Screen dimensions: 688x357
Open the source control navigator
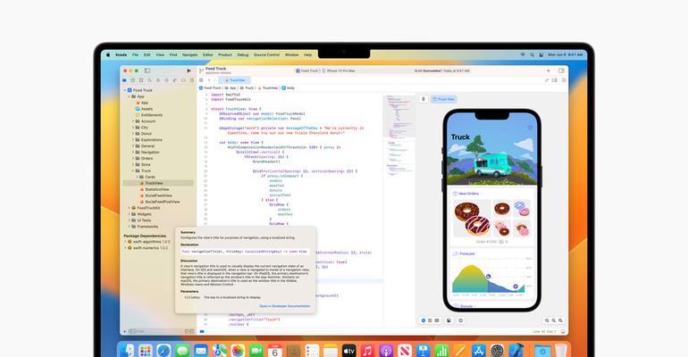coord(133,80)
